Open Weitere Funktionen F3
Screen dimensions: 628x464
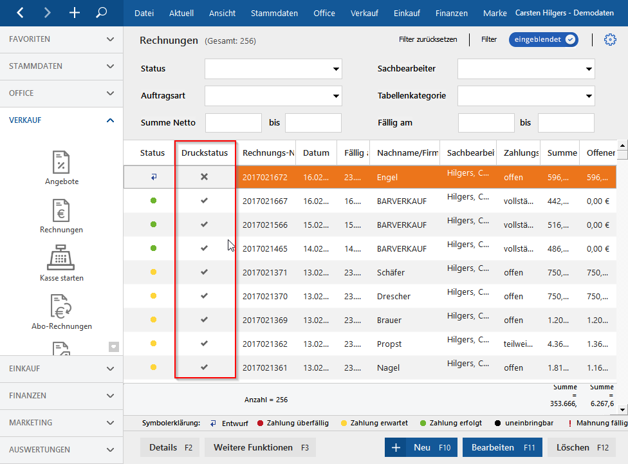coord(261,447)
